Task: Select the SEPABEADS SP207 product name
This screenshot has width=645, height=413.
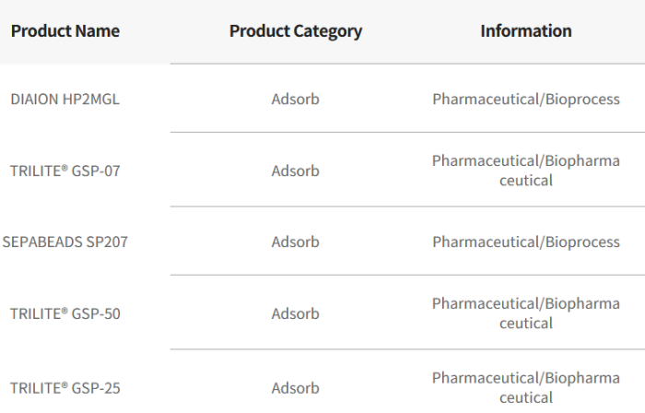Action: pyautogui.click(x=64, y=242)
